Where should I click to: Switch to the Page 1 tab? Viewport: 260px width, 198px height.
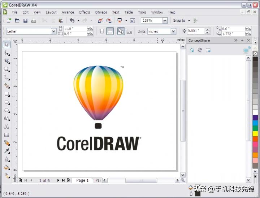pos(82,180)
